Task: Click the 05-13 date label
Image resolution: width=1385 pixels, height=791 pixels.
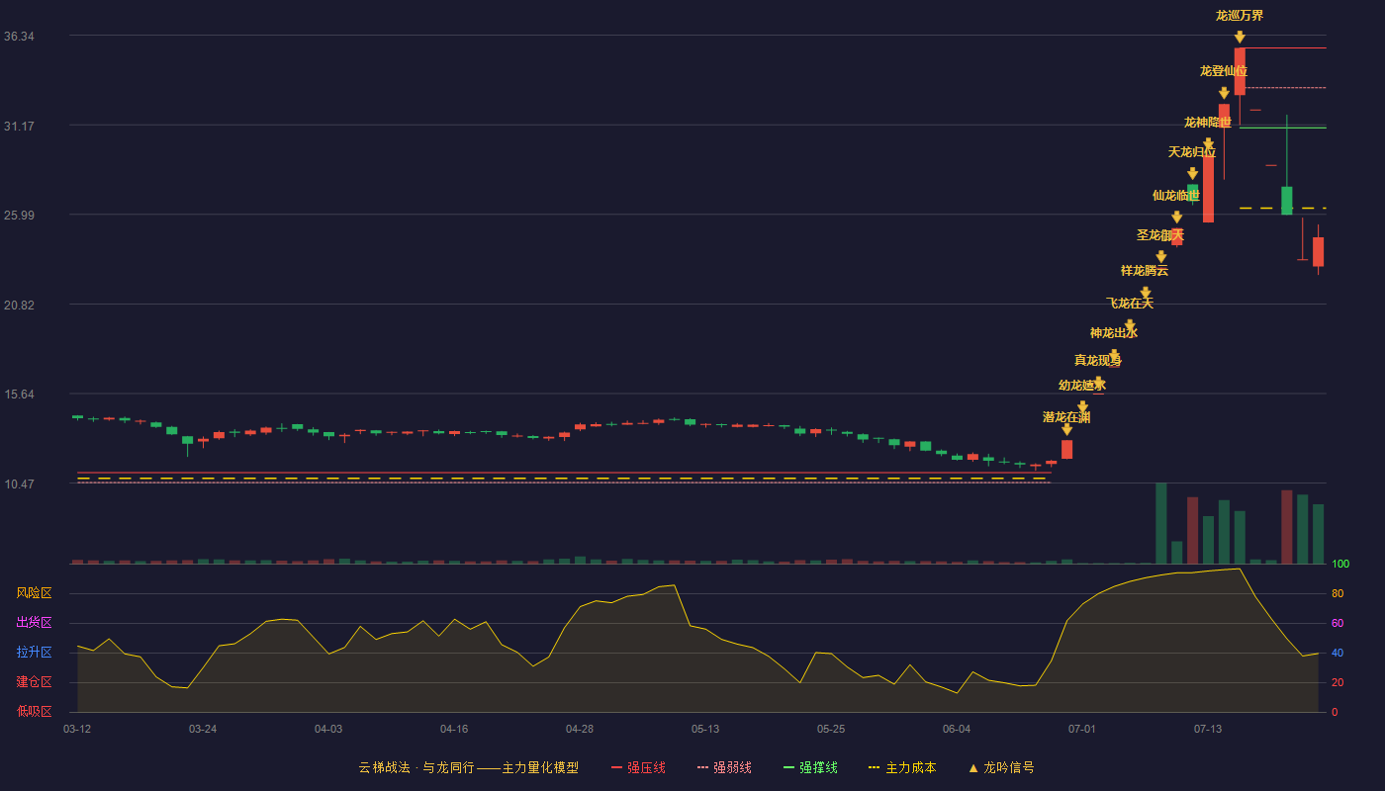Action: pyautogui.click(x=705, y=729)
